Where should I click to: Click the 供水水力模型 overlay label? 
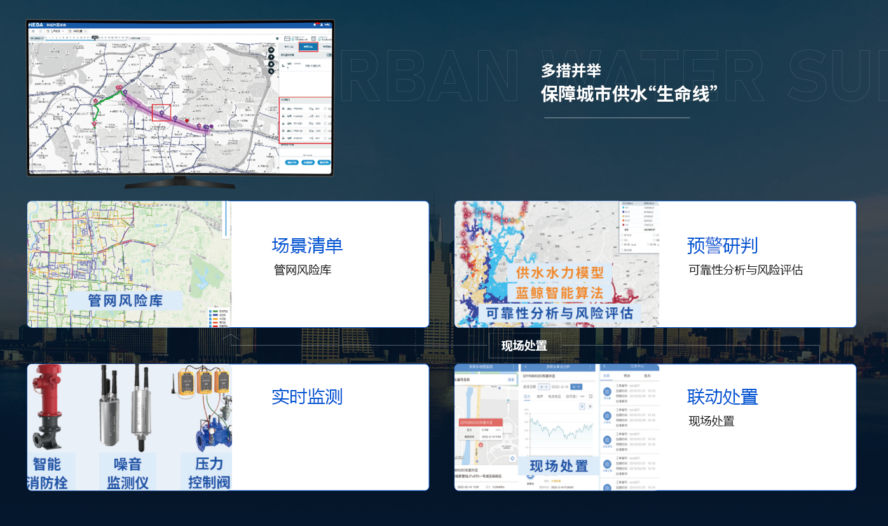click(559, 273)
